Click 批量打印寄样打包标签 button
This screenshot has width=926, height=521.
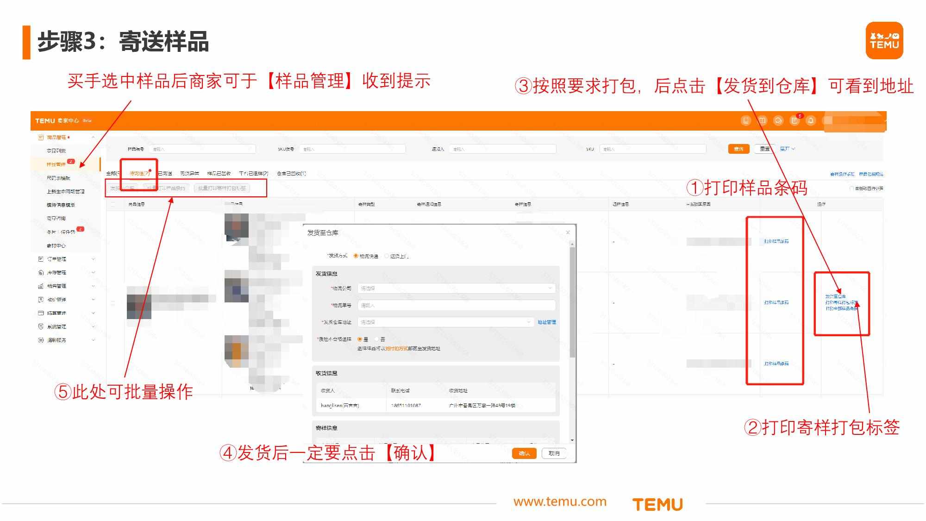222,188
